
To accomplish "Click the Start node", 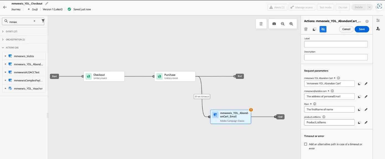I will [x=54, y=76].
